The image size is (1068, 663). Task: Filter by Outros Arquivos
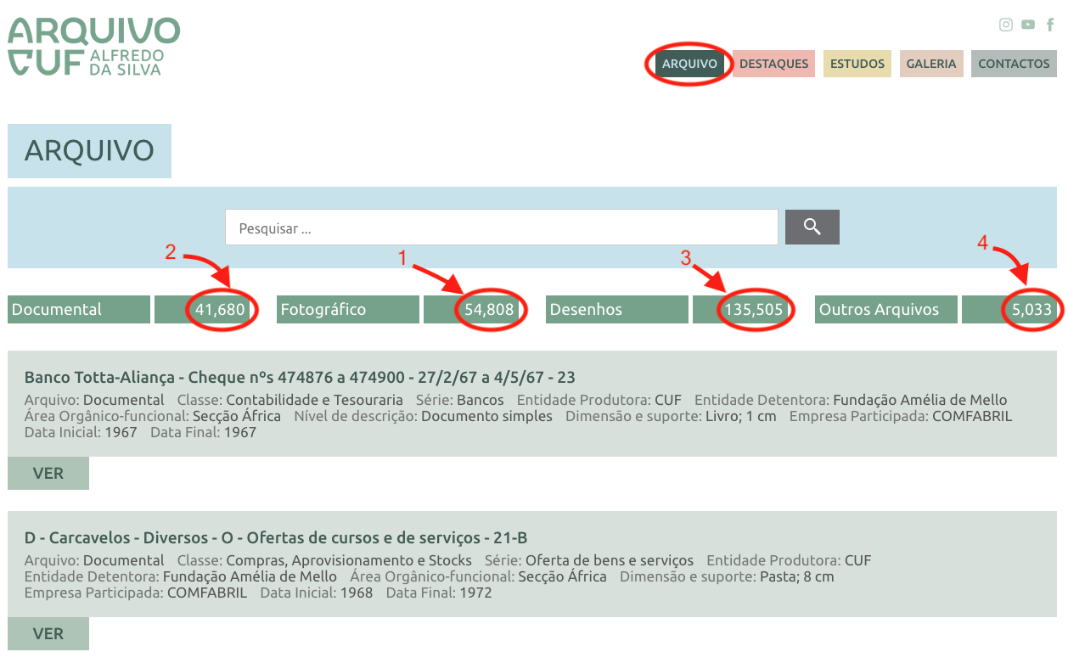(886, 310)
